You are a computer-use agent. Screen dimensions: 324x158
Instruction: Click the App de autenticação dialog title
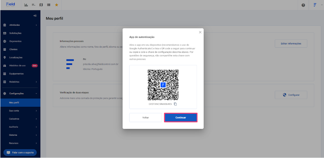coord(142,37)
